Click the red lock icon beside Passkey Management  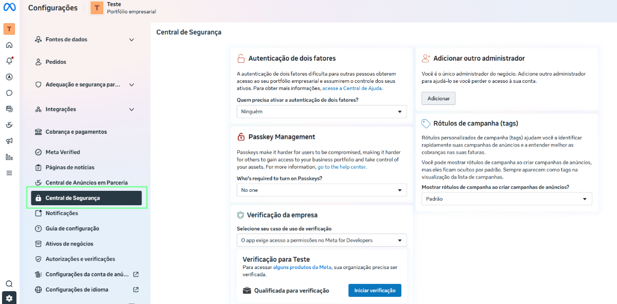(240, 137)
